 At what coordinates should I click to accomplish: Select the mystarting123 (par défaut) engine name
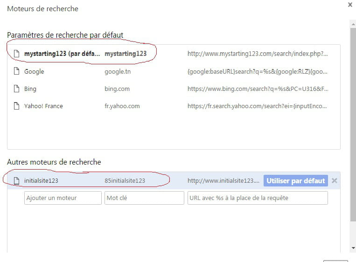tap(62, 54)
